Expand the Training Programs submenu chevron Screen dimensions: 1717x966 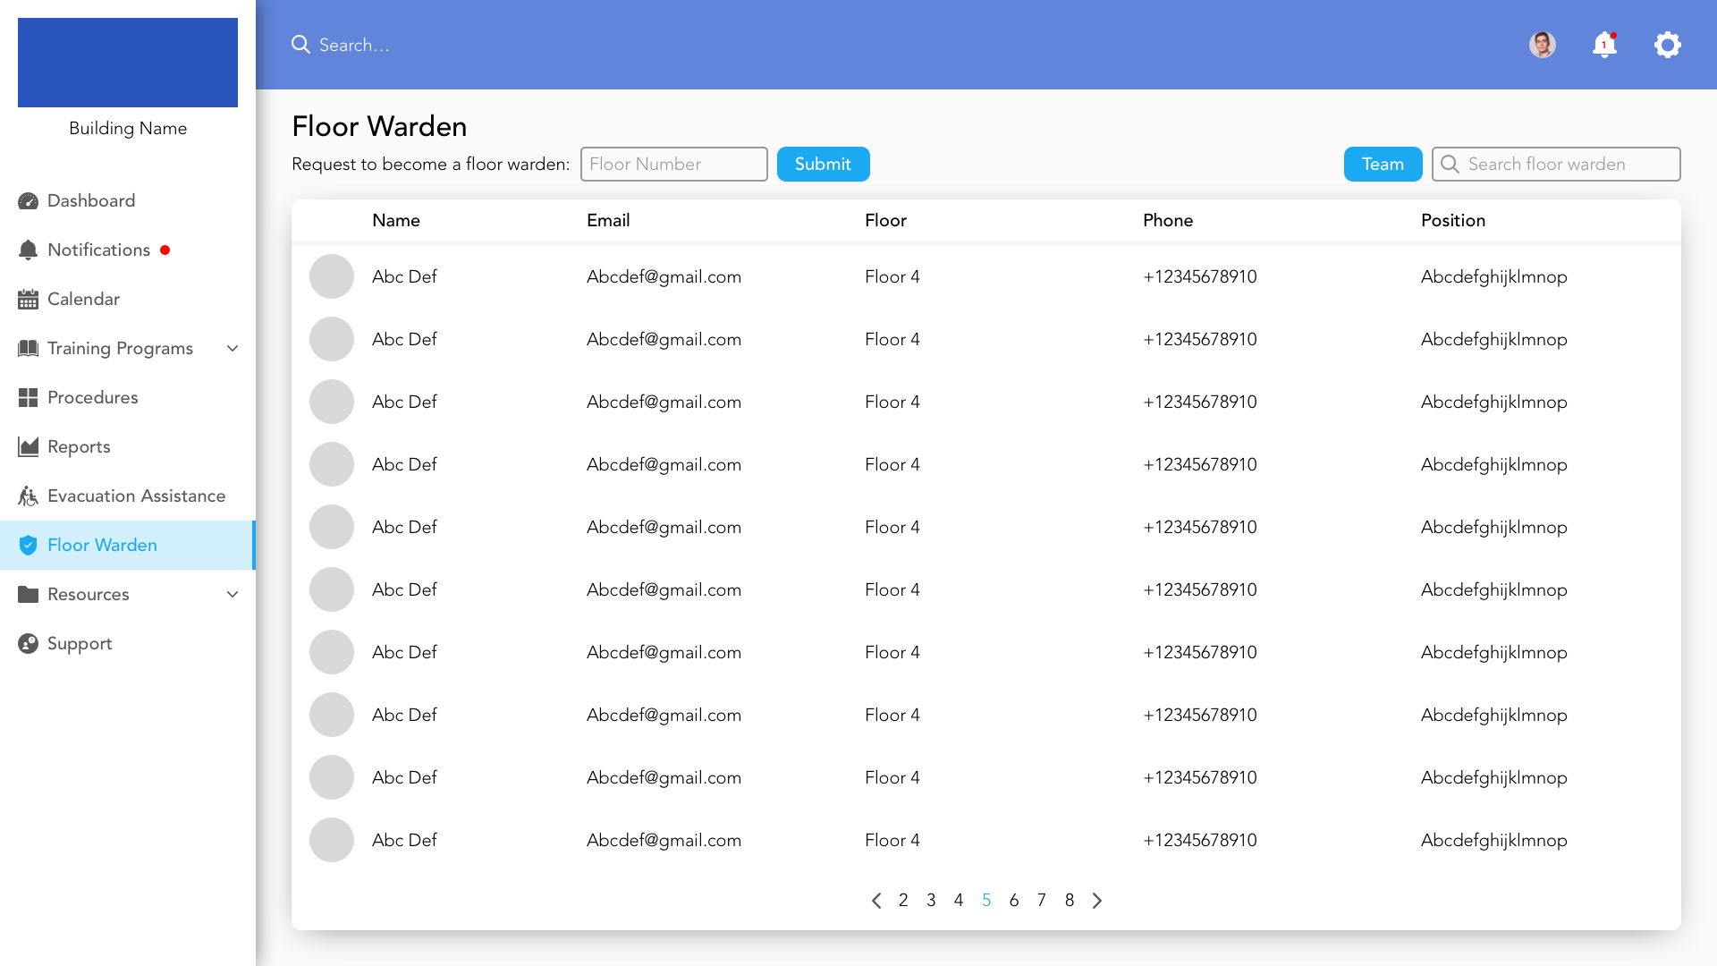pos(233,349)
